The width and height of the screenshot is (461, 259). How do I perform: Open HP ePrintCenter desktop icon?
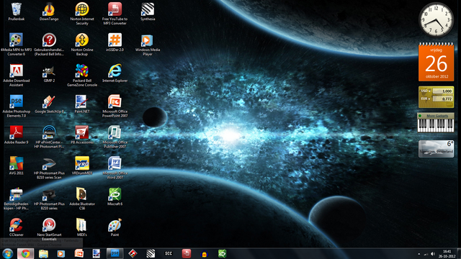pos(49,137)
